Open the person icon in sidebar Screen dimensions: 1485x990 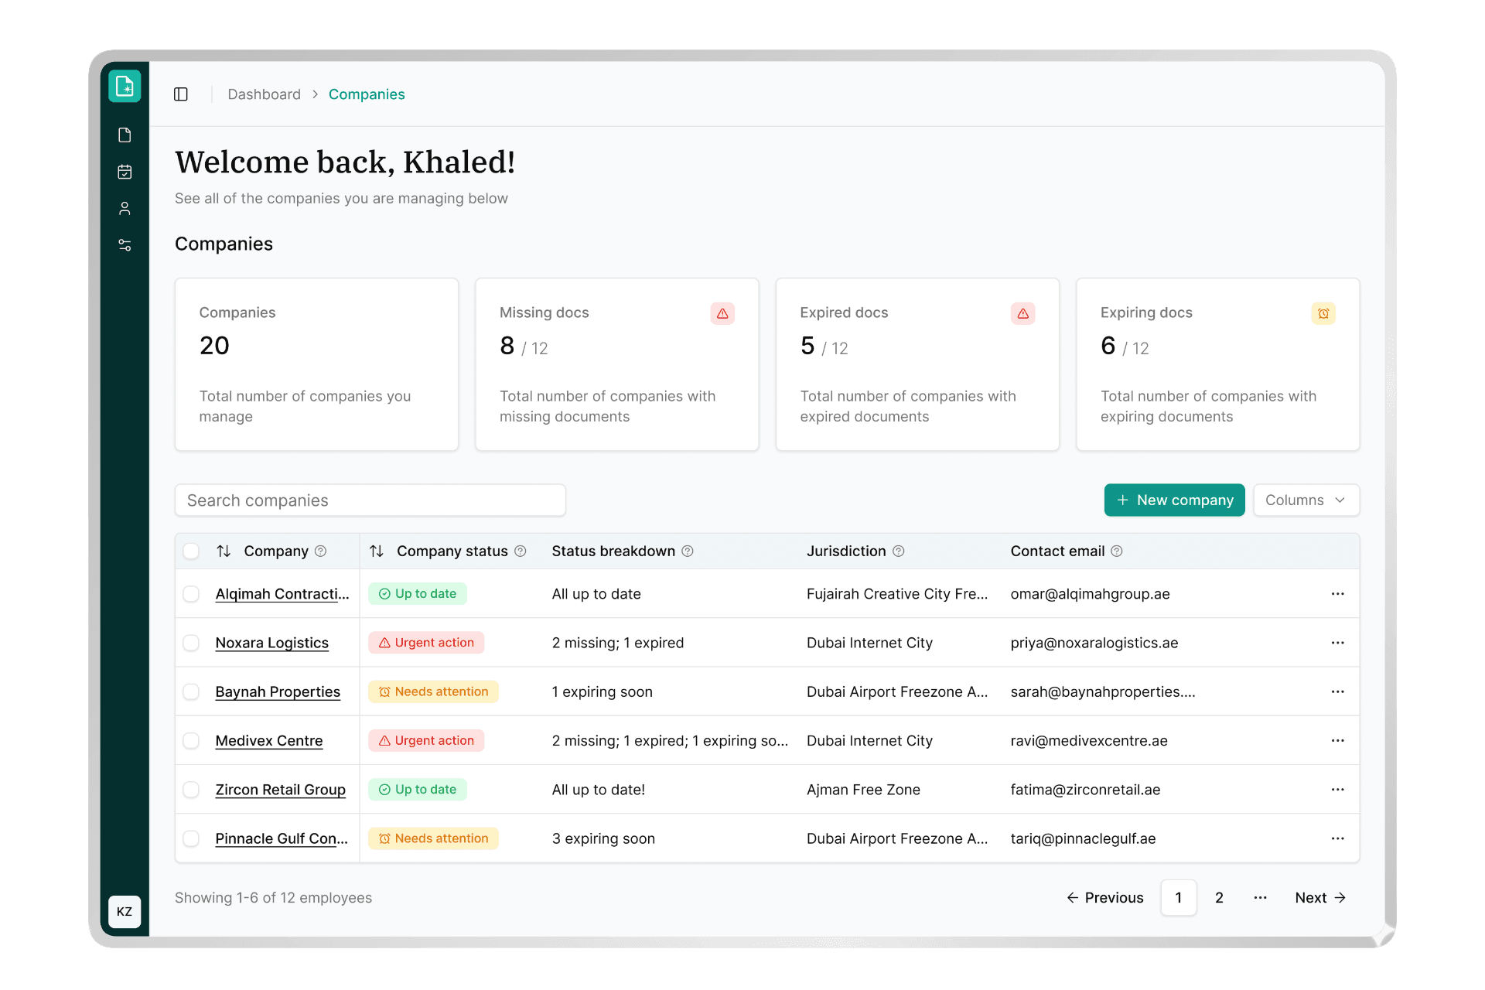(125, 208)
